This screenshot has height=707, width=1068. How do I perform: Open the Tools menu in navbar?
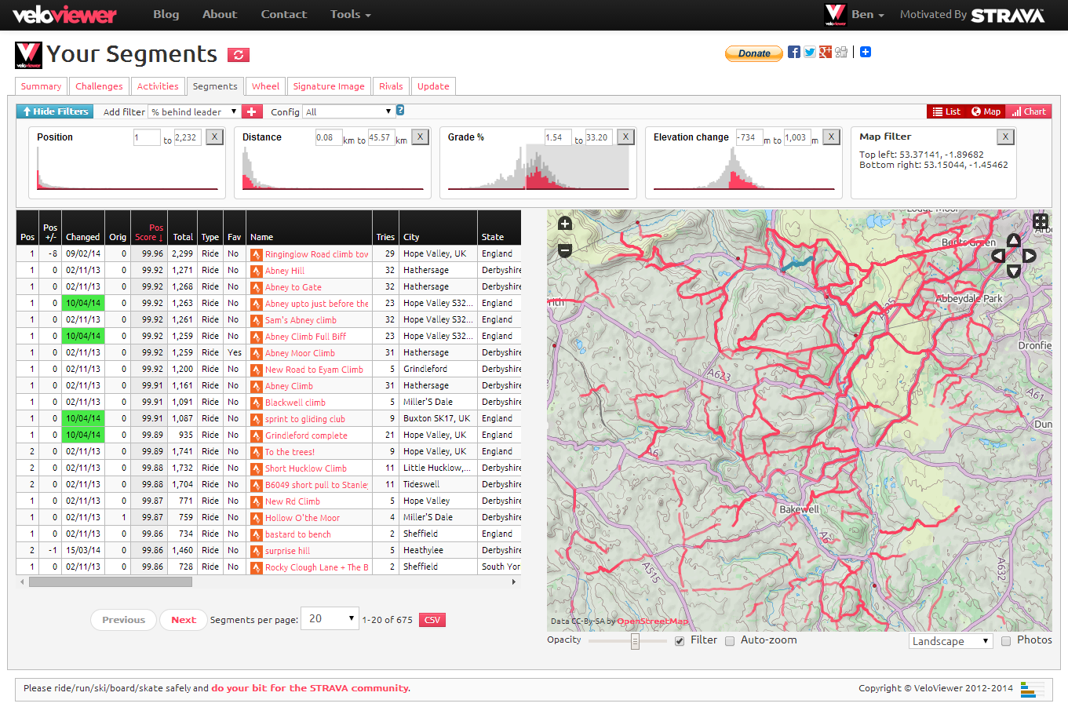tap(350, 14)
